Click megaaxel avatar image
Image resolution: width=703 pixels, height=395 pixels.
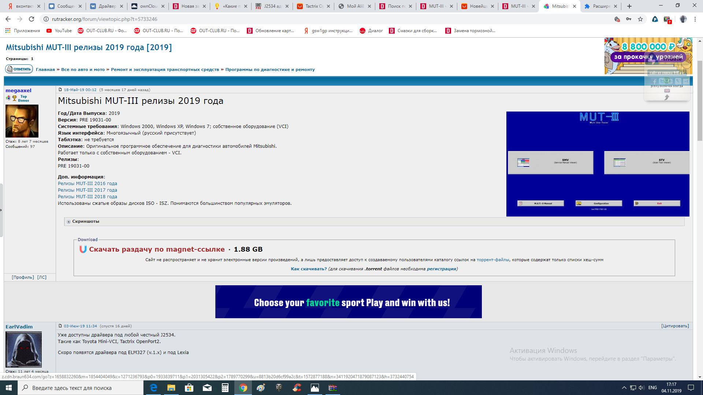[22, 121]
